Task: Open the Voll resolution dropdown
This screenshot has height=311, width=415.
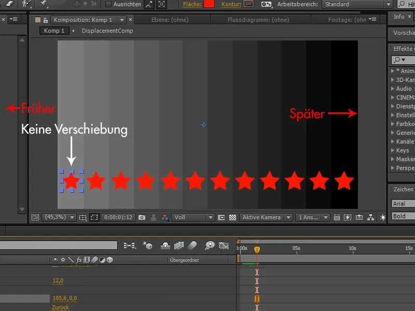Action: pos(193,217)
